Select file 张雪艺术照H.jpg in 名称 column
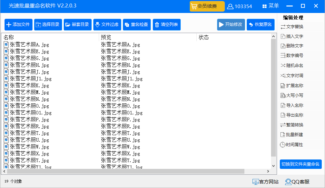Screen dimensions: 325x188 click(30, 65)
